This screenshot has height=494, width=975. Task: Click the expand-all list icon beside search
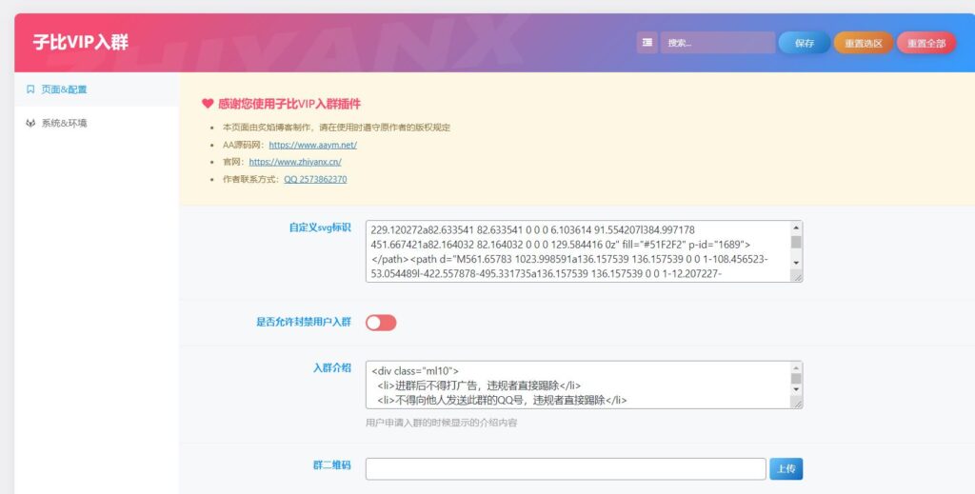(x=647, y=43)
